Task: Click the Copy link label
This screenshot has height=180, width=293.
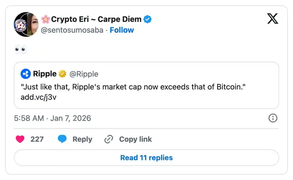Action: (x=135, y=139)
